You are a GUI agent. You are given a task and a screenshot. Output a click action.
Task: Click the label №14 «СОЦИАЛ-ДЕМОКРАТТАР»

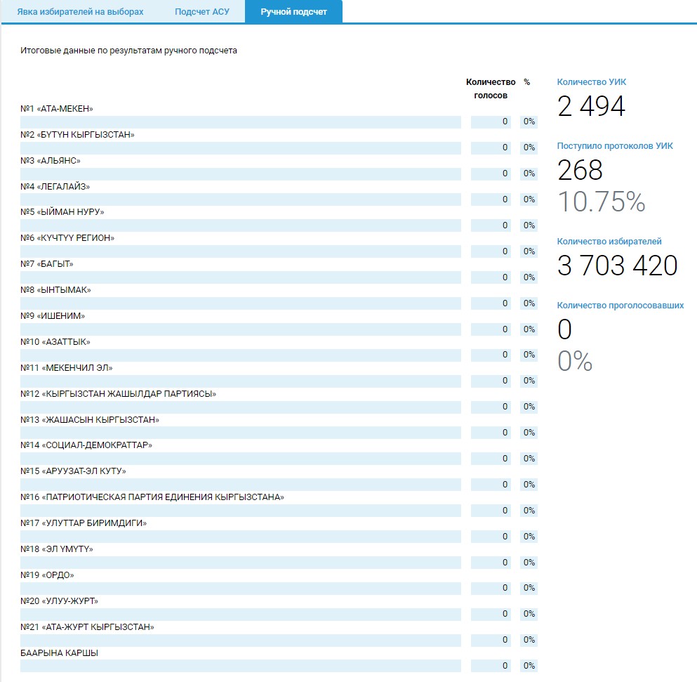[86, 445]
